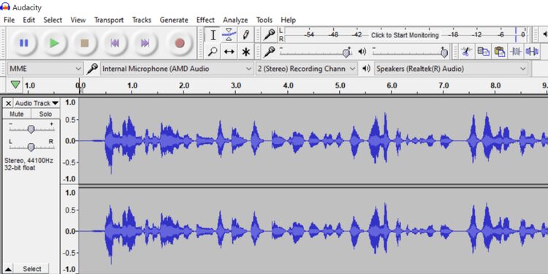Select the Multi-Tool asterisk icon
Viewport: 548px width, 274px height.
[246, 52]
